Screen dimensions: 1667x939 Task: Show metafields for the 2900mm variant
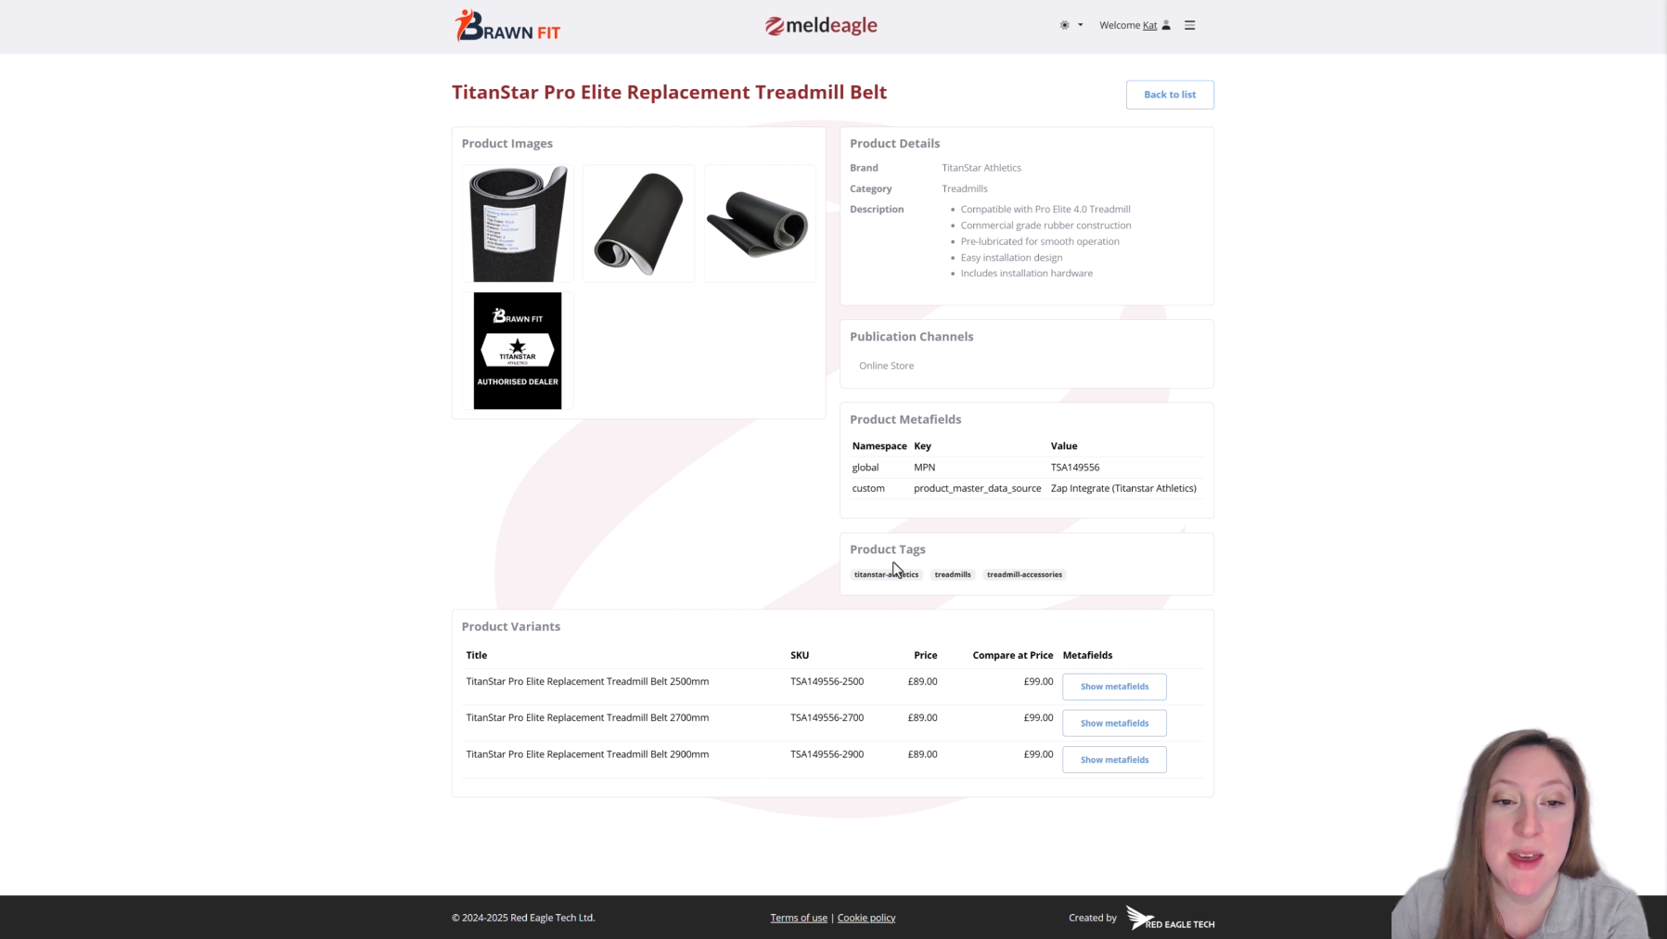pos(1113,759)
